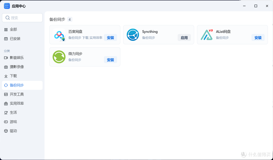
Task: Select the 实用效率 category
Action: [x=22, y=103]
